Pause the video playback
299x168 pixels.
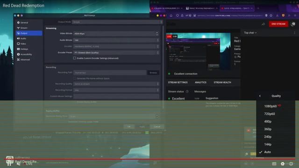(x=9, y=164)
